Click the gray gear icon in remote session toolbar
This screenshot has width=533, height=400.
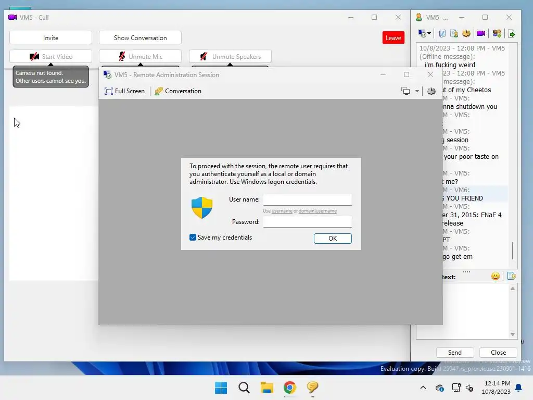click(x=431, y=91)
